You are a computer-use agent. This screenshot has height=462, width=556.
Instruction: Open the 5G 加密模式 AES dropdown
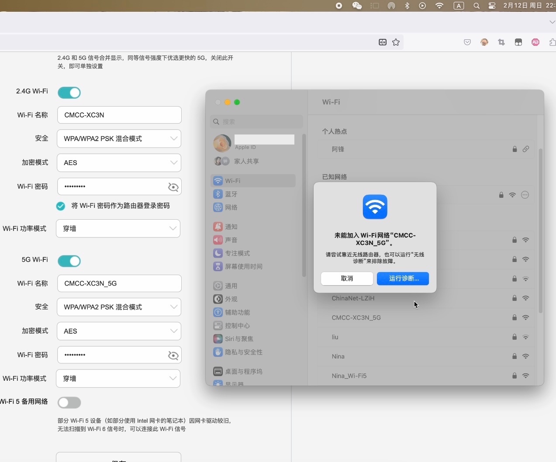point(119,331)
